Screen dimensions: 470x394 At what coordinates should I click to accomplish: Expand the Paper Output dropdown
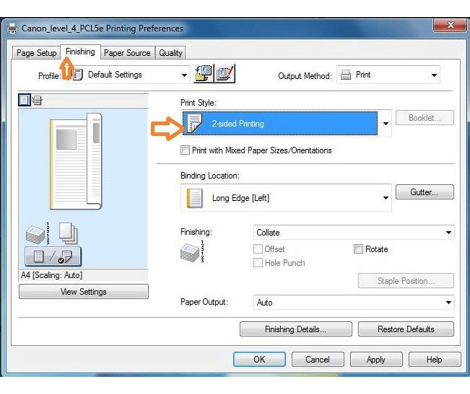448,302
